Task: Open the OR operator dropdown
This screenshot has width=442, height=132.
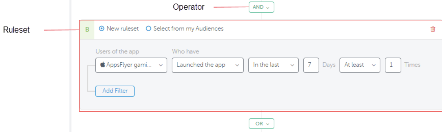Action: pyautogui.click(x=261, y=124)
